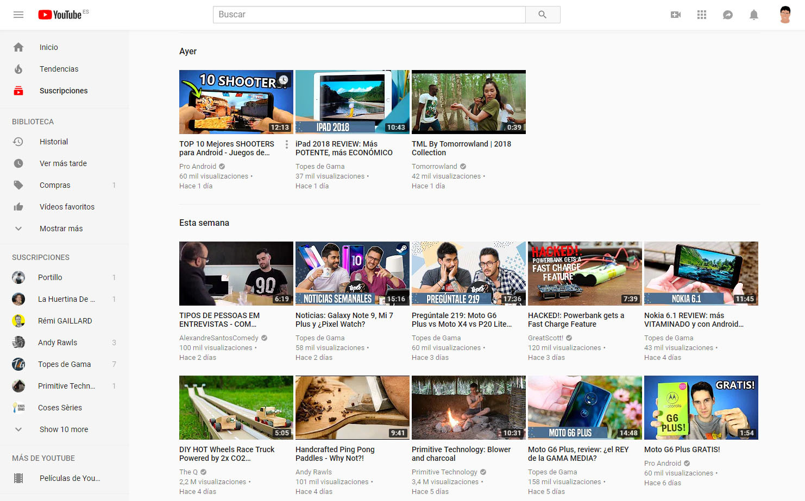This screenshot has height=501, width=805.
Task: Click the video upload camera icon
Action: click(675, 15)
